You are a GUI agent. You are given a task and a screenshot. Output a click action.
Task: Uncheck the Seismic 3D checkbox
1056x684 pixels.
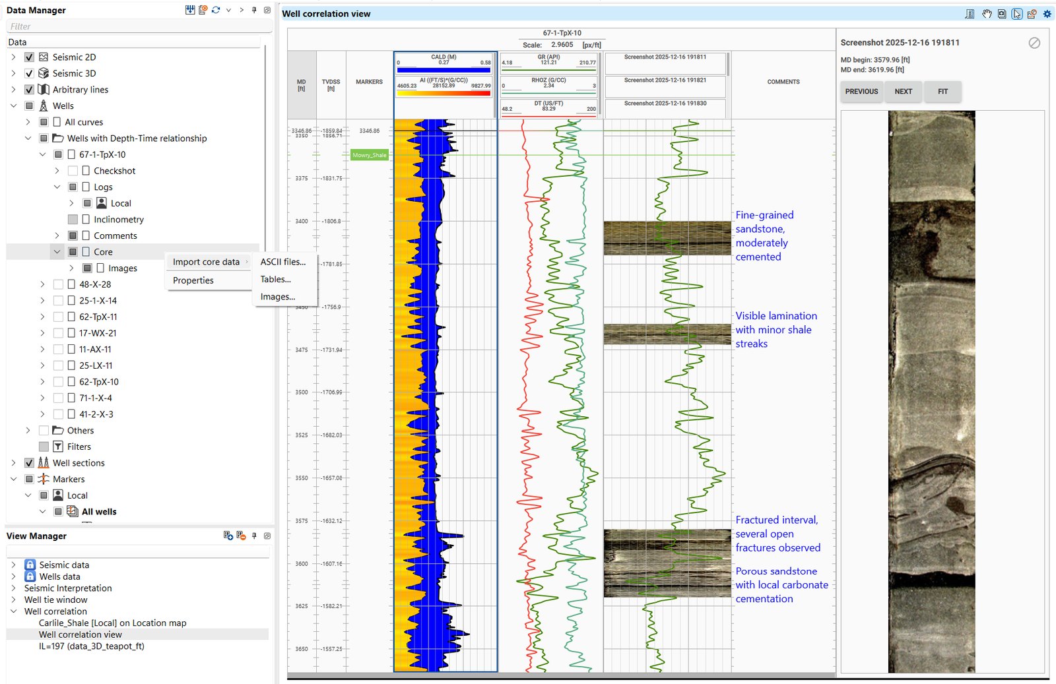click(x=29, y=73)
